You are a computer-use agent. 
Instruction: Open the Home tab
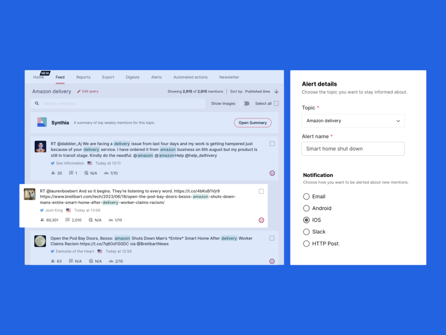pyautogui.click(x=38, y=77)
